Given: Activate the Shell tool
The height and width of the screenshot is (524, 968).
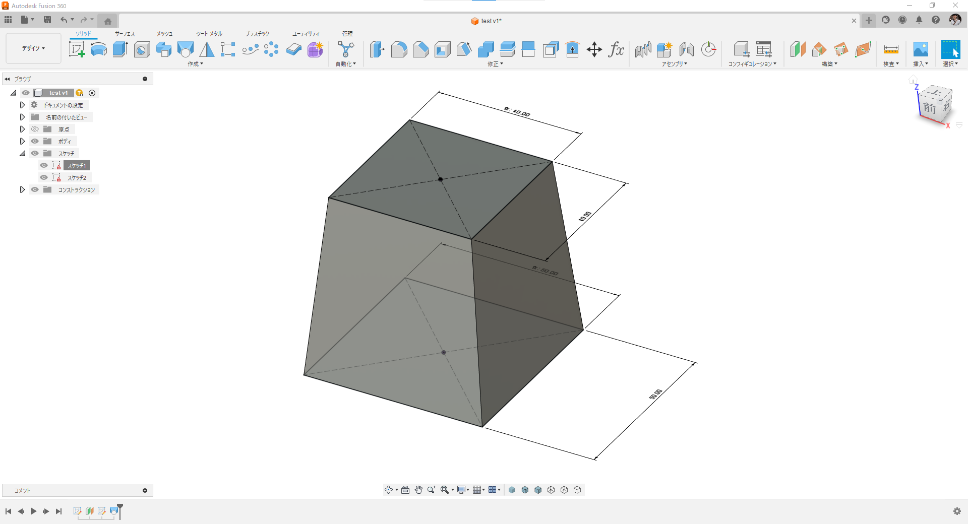Looking at the screenshot, I should pos(443,49).
